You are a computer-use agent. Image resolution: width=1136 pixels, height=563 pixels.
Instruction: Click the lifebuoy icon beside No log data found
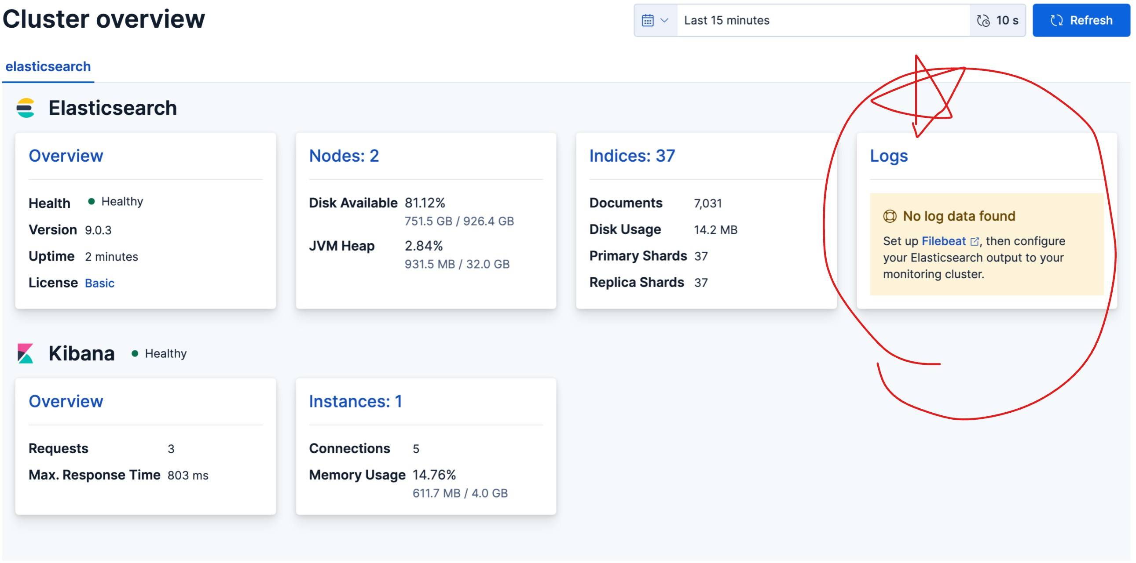890,216
